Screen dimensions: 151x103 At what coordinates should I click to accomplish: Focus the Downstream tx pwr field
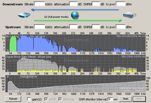pos(121,4)
